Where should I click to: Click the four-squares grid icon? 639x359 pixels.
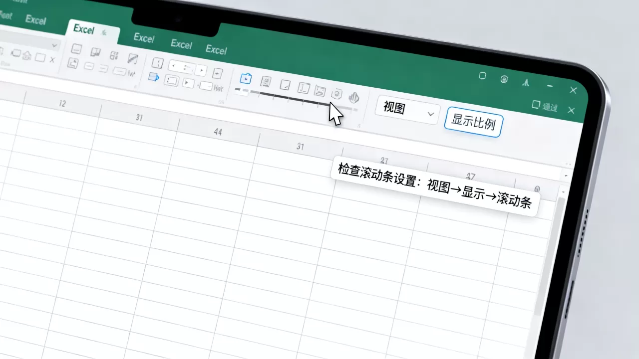click(x=114, y=55)
